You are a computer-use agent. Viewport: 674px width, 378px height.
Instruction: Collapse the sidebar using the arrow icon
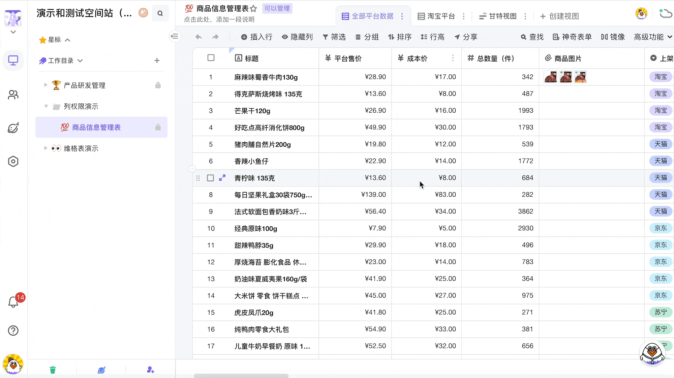coord(175,36)
